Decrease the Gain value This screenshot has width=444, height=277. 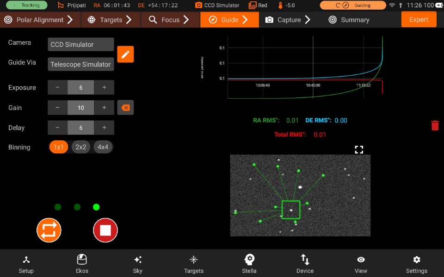[x=57, y=108]
